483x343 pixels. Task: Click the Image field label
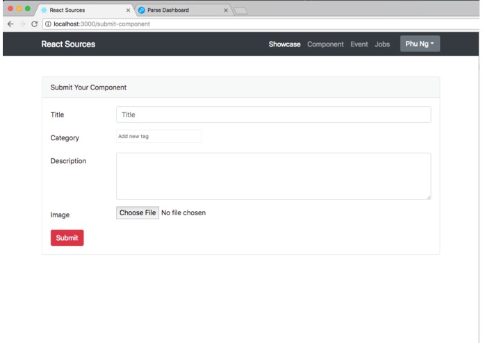pos(60,215)
